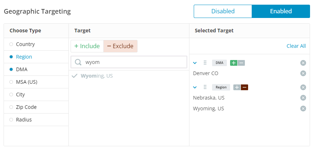
Task: Choose the Include mode button
Action: tap(87, 46)
